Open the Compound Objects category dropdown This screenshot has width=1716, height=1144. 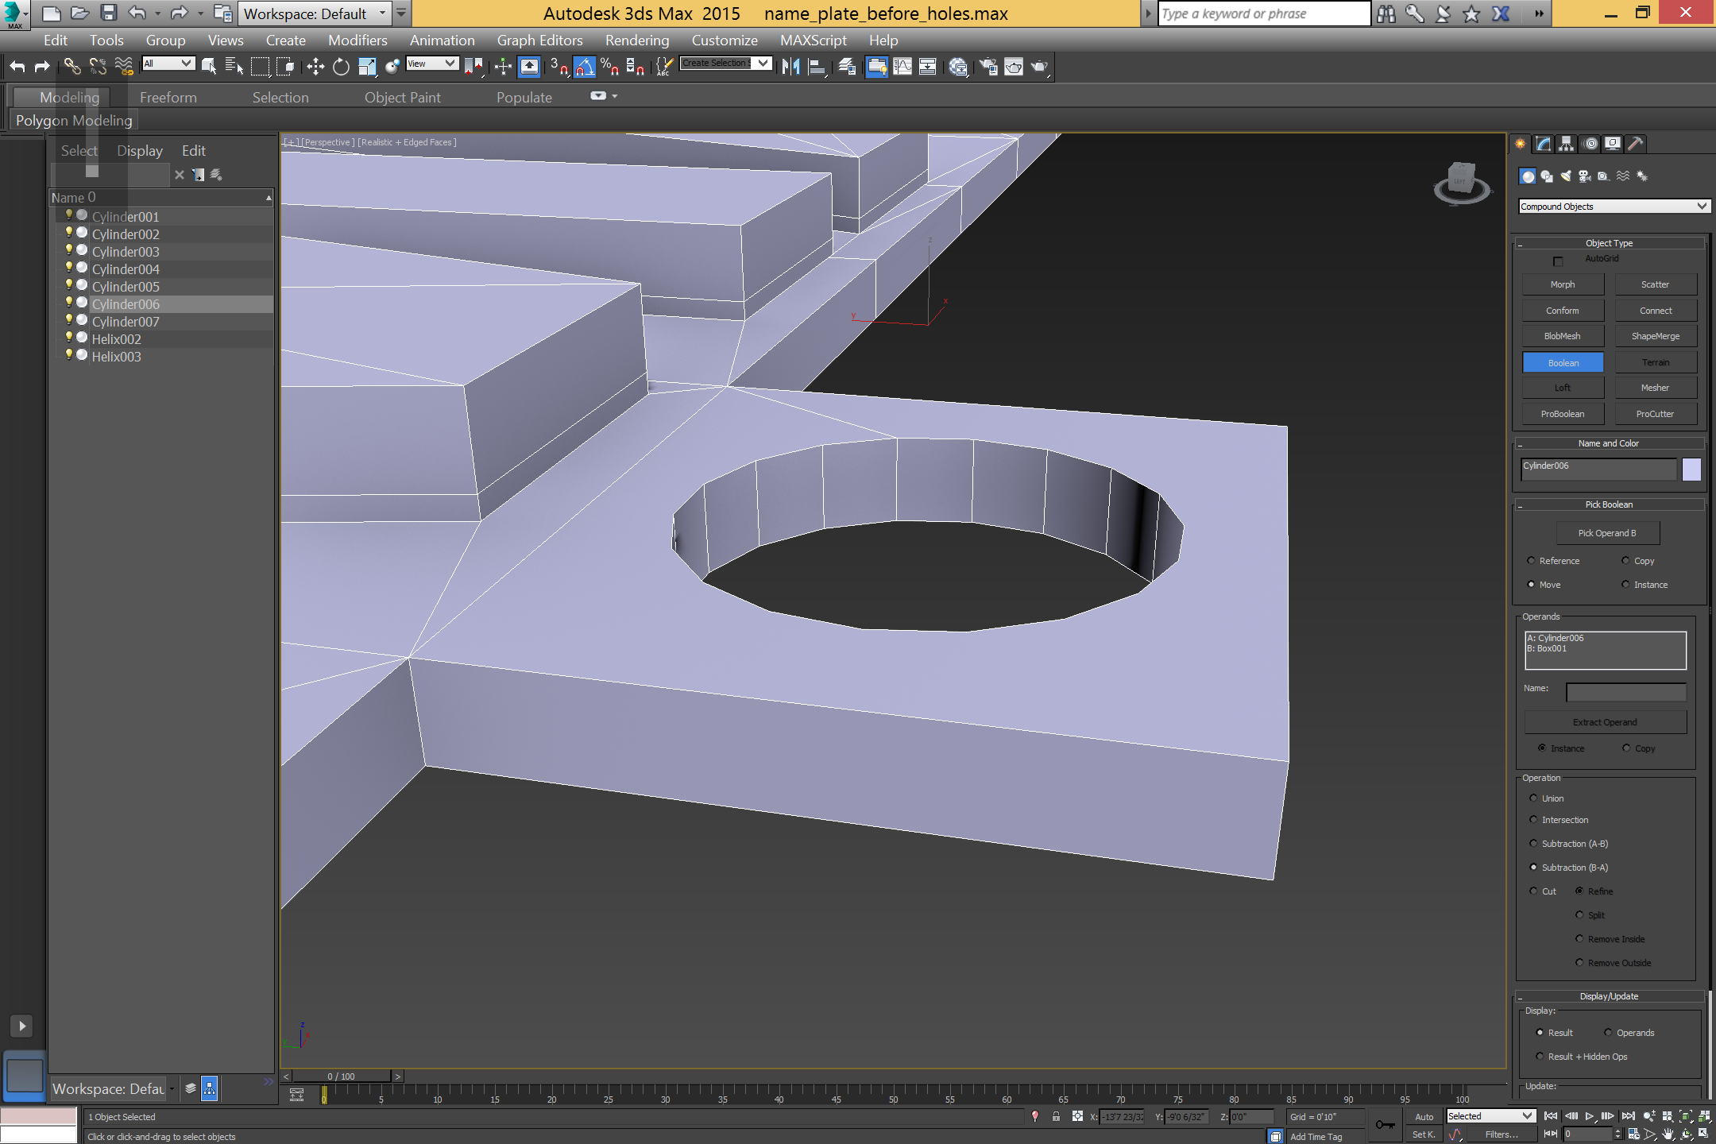1614,207
